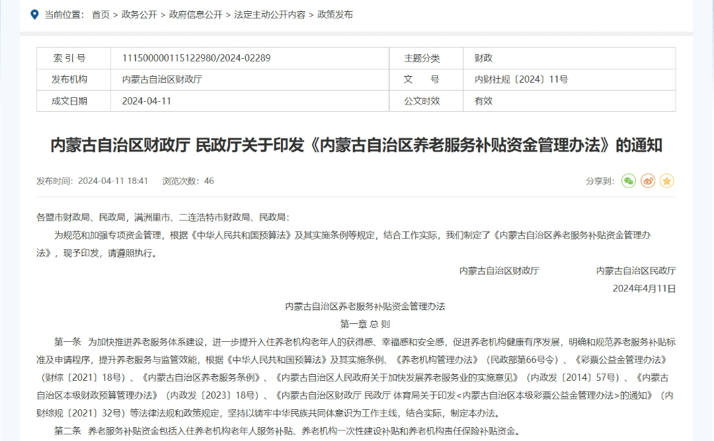Click the 发布机构 label cell
This screenshot has width=714, height=441.
74,79
